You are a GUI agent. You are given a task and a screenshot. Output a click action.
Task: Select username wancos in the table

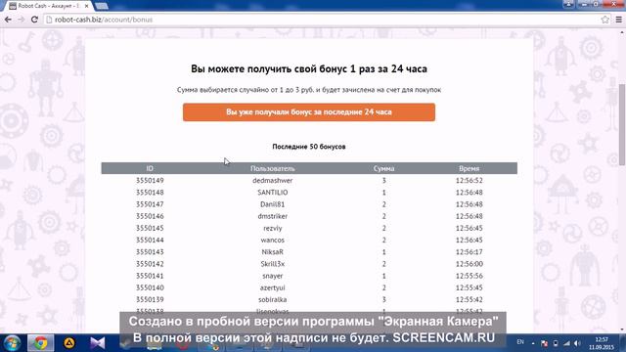273,241
